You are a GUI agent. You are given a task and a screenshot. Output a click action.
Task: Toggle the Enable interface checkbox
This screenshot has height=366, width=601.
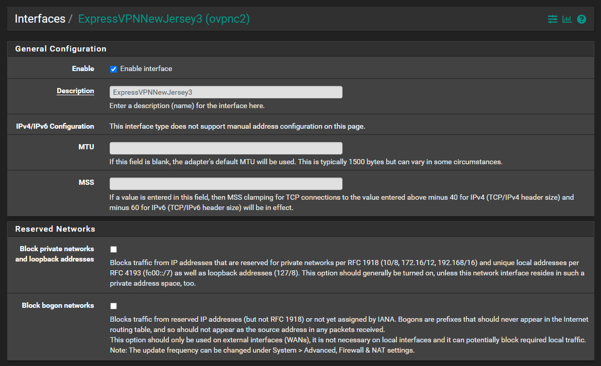[x=113, y=69]
